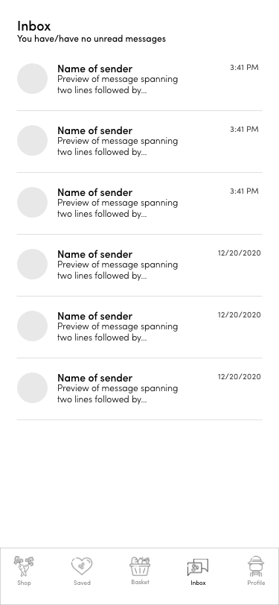Open preview text of second message
The image size is (279, 605).
click(x=118, y=146)
